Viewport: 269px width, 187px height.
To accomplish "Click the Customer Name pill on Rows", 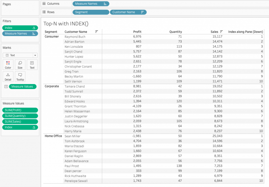I will [128, 12].
